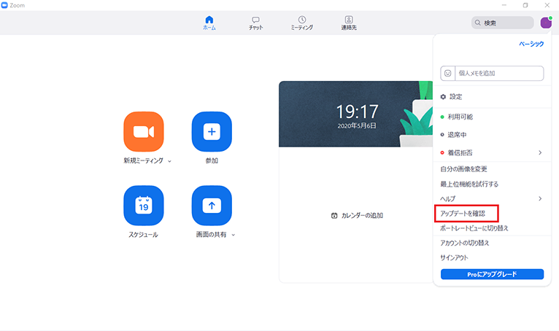Select Change my picture (自分の画像を変更)

(463, 169)
